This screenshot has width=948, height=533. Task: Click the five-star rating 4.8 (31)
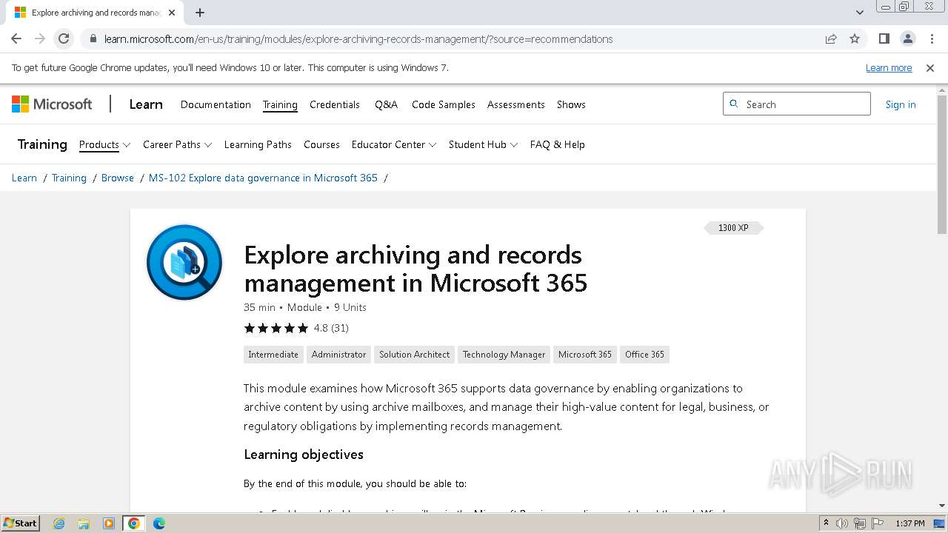(x=296, y=328)
